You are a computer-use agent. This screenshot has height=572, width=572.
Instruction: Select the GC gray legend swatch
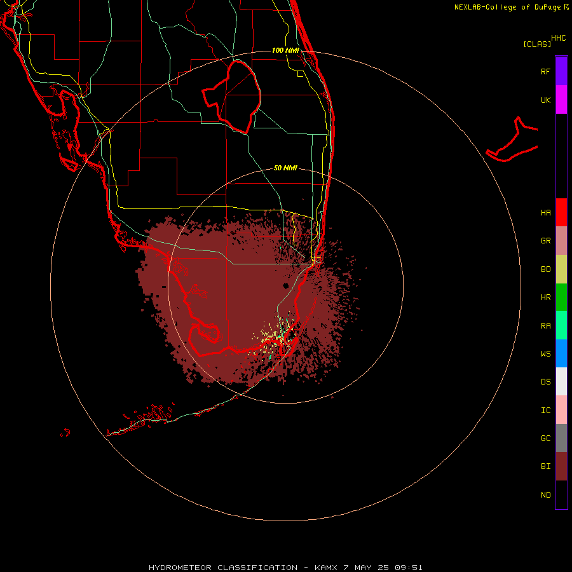point(561,438)
